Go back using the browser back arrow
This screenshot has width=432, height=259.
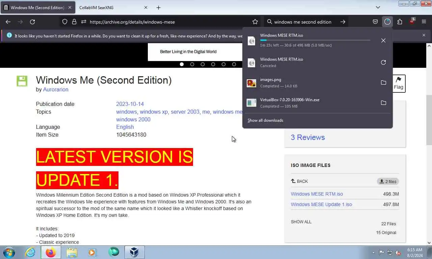click(8, 22)
